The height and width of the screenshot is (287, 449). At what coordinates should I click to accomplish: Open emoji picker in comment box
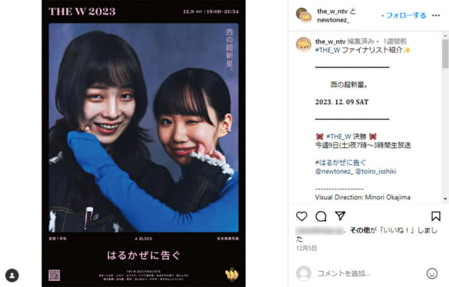432,273
